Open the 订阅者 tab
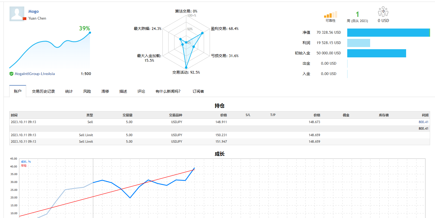The height and width of the screenshot is (218, 435). pyautogui.click(x=198, y=91)
